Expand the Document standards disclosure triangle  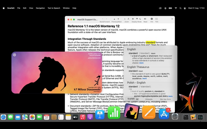coord(69,106)
